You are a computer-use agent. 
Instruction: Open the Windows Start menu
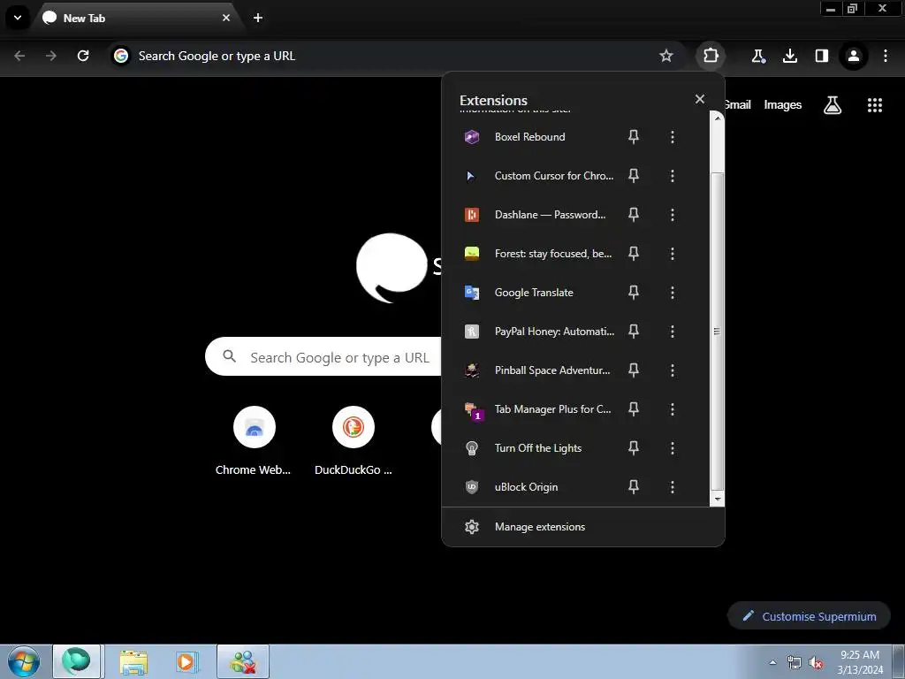(23, 661)
